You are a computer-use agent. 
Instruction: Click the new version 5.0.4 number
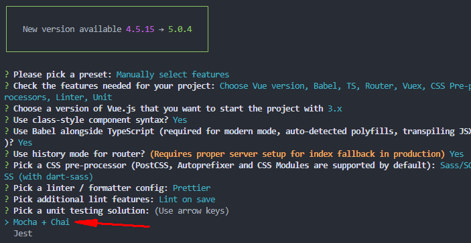pyautogui.click(x=180, y=29)
